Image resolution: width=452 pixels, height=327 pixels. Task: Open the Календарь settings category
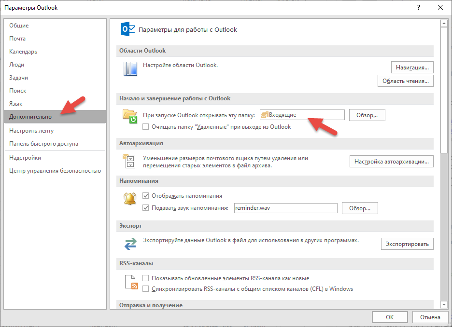point(55,52)
